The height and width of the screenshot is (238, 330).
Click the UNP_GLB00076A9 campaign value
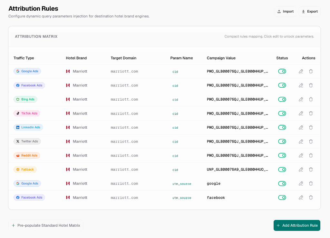click(238, 170)
